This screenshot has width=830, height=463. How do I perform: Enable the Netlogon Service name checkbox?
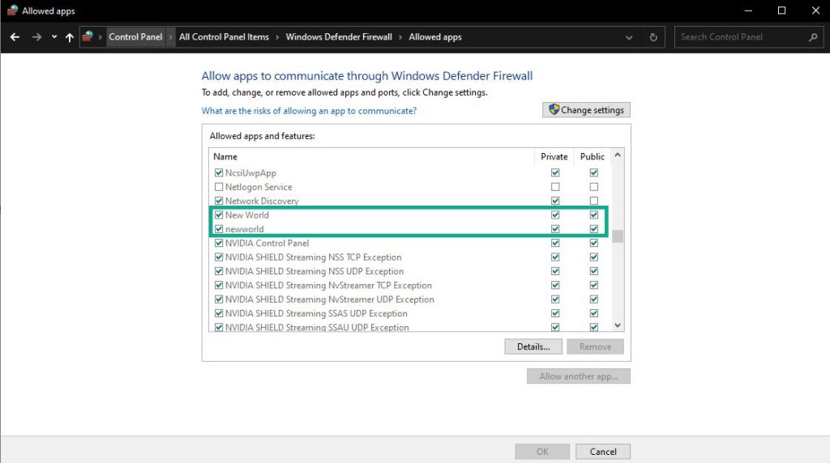[219, 187]
